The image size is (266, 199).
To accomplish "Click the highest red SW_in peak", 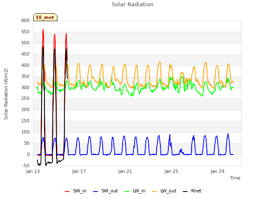I will [x=43, y=29].
